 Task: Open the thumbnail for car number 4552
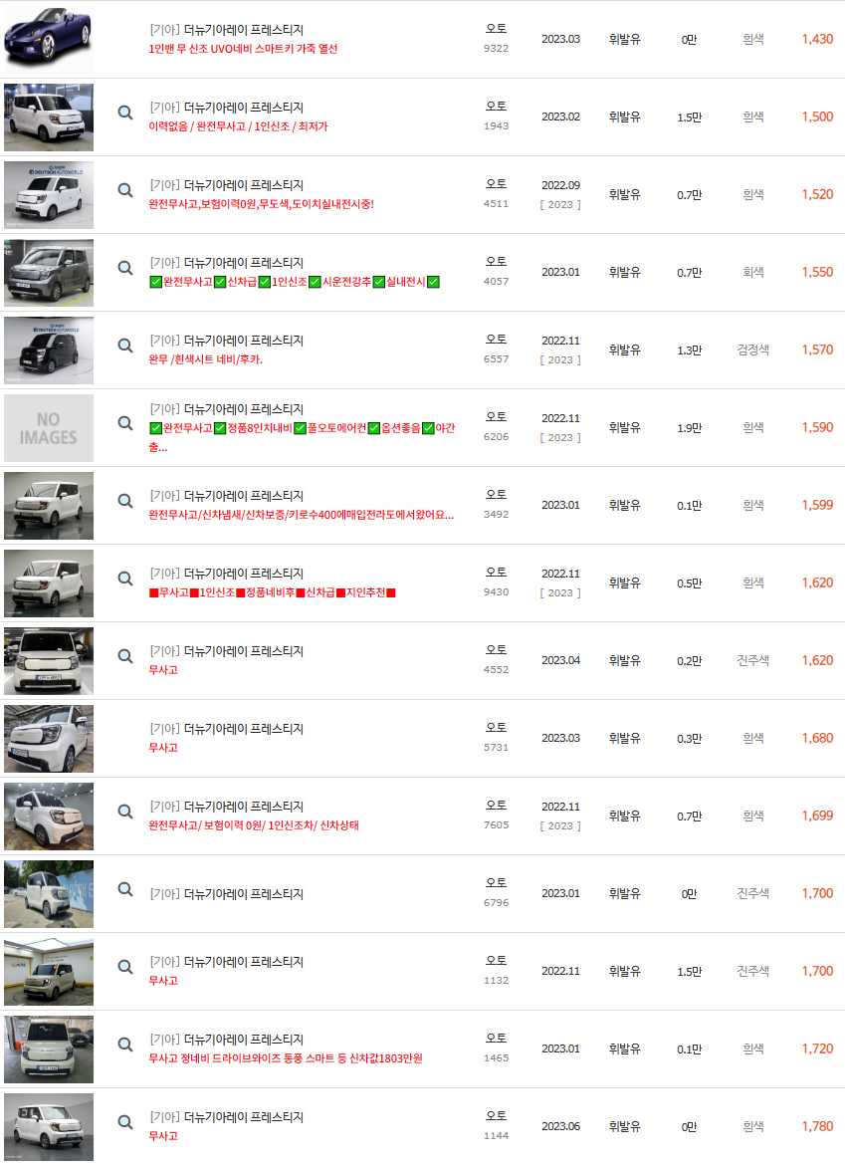[x=49, y=661]
